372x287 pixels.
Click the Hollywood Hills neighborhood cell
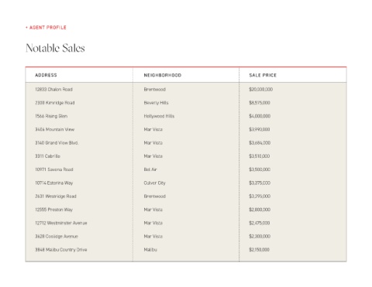click(x=159, y=116)
